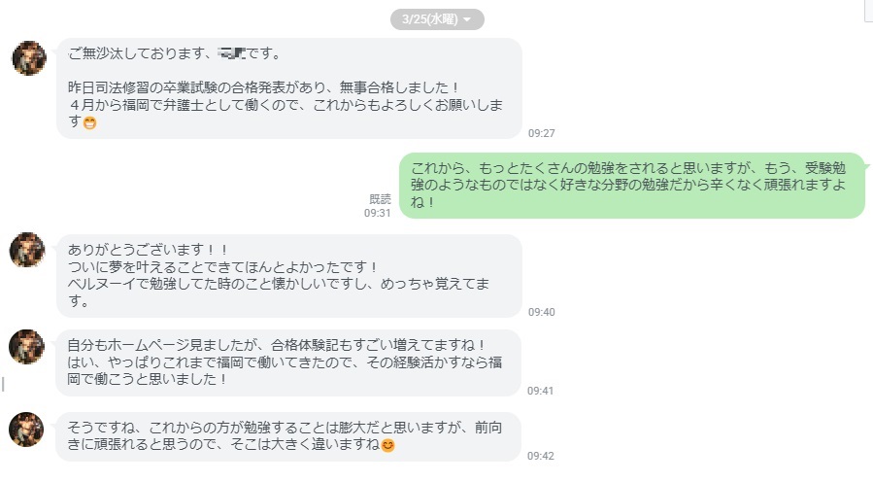
Task: Click the scrollbar at the top-right edge
Action: 867,12
